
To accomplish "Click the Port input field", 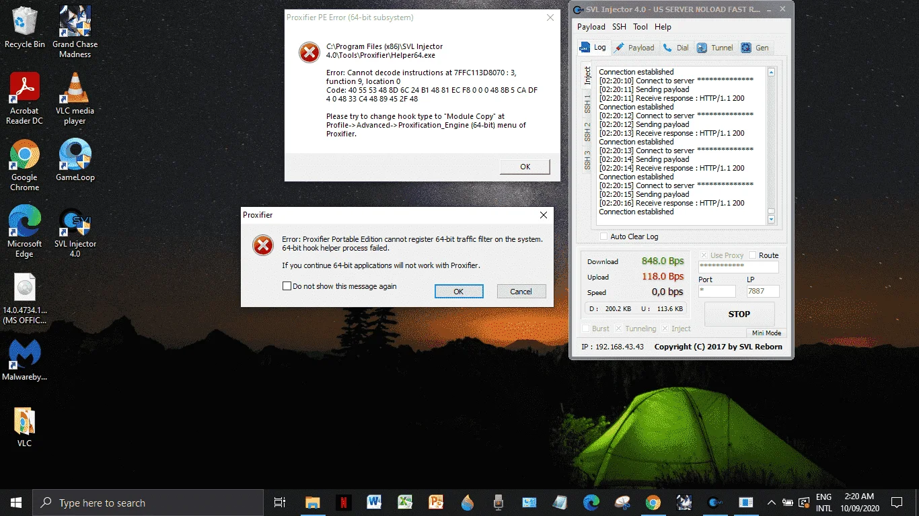I will 717,291.
